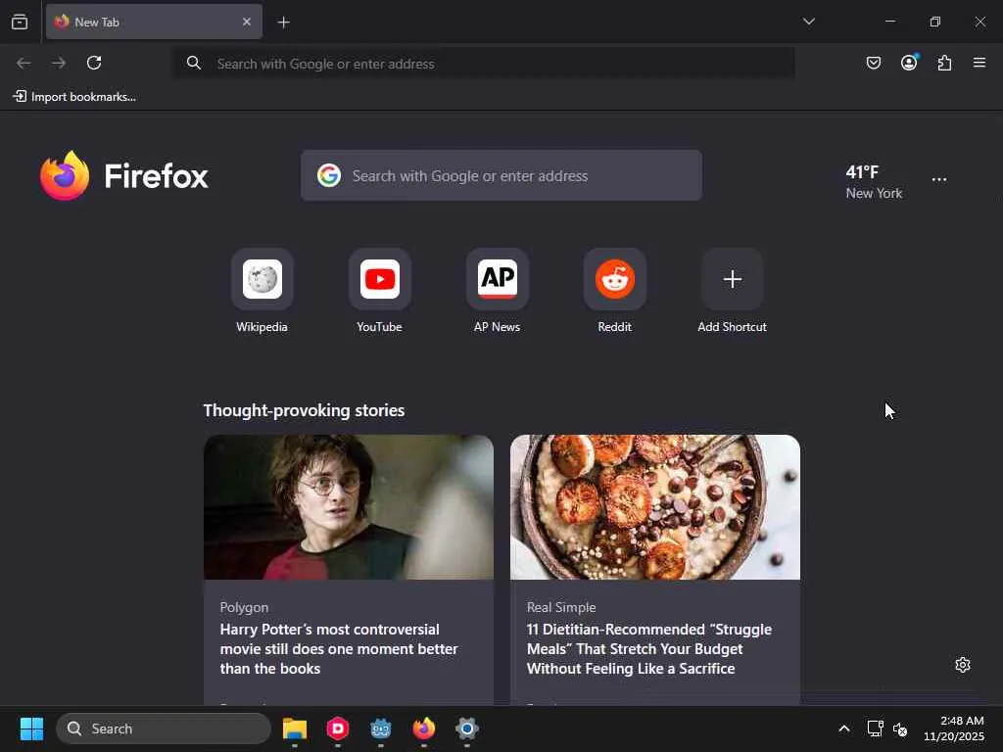This screenshot has width=1003, height=752.
Task: Open weather widget three-dot menu
Action: tap(939, 180)
